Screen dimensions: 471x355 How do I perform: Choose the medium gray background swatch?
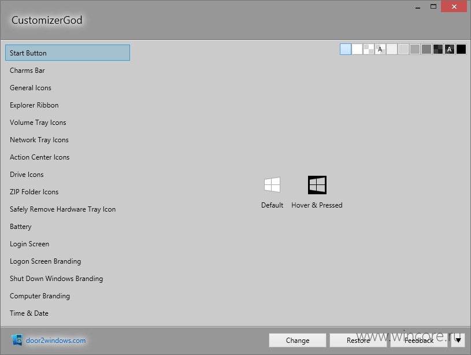[415, 49]
